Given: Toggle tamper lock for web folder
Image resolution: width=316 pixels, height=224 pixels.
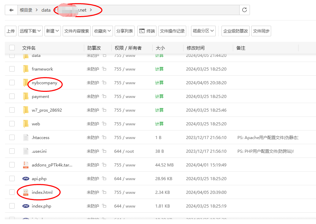Looking at the screenshot, I should coord(104,124).
